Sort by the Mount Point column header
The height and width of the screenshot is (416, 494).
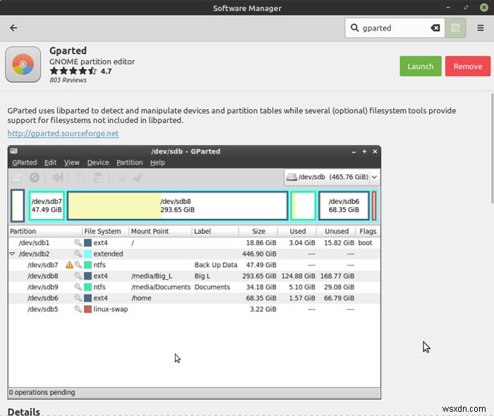[x=160, y=231]
